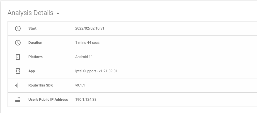Click the start date 2022/02/02 10:31
The image size is (257, 113).
click(90, 28)
